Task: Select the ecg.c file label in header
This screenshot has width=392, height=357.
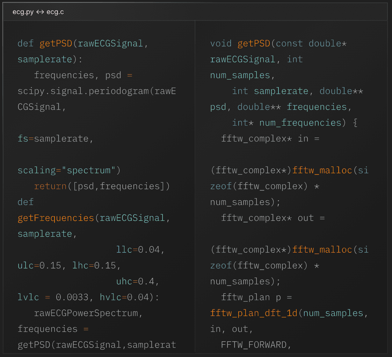Action: [55, 11]
